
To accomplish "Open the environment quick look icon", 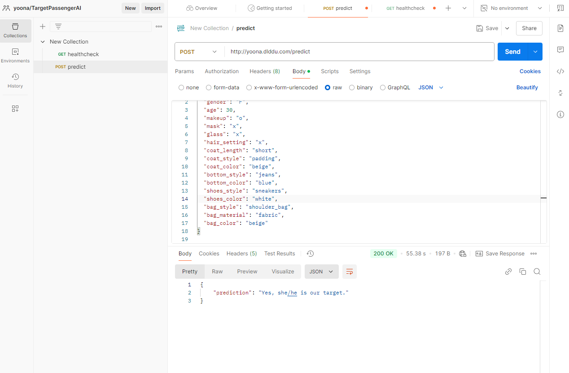I will pos(560,8).
